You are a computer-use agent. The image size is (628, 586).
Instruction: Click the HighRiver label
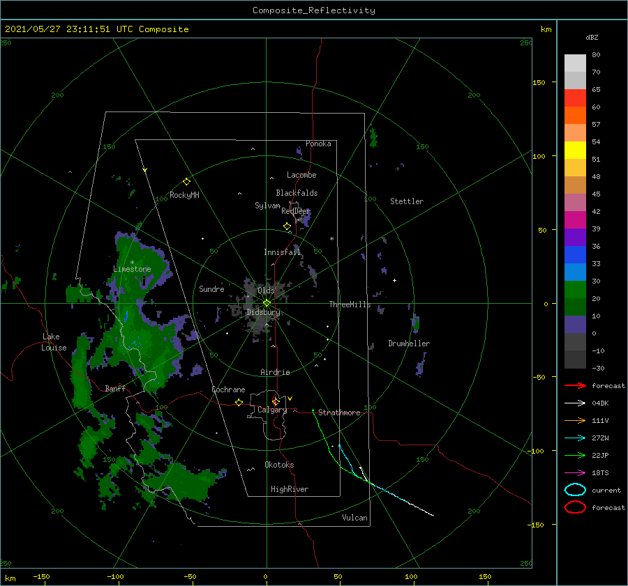click(x=290, y=489)
